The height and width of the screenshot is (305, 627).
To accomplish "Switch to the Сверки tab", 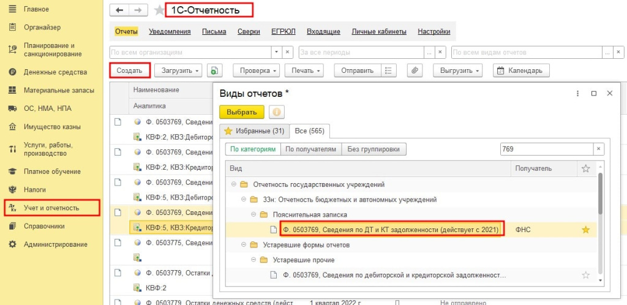I will click(249, 32).
